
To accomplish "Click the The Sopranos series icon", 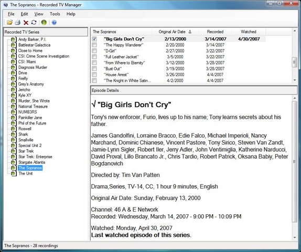I will [14, 168].
